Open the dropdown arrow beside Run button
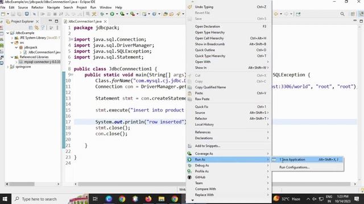This screenshot has height=204, width=364. click(117, 14)
